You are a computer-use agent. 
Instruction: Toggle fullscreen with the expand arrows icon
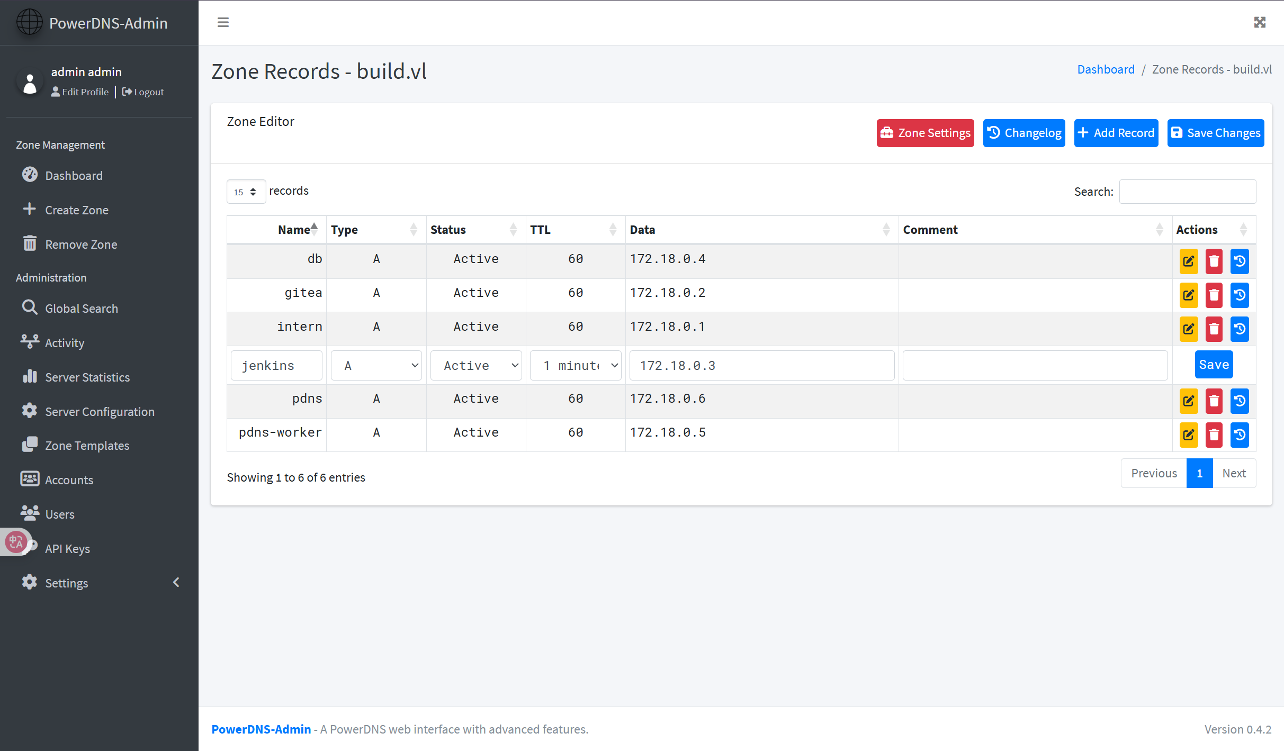coord(1260,22)
